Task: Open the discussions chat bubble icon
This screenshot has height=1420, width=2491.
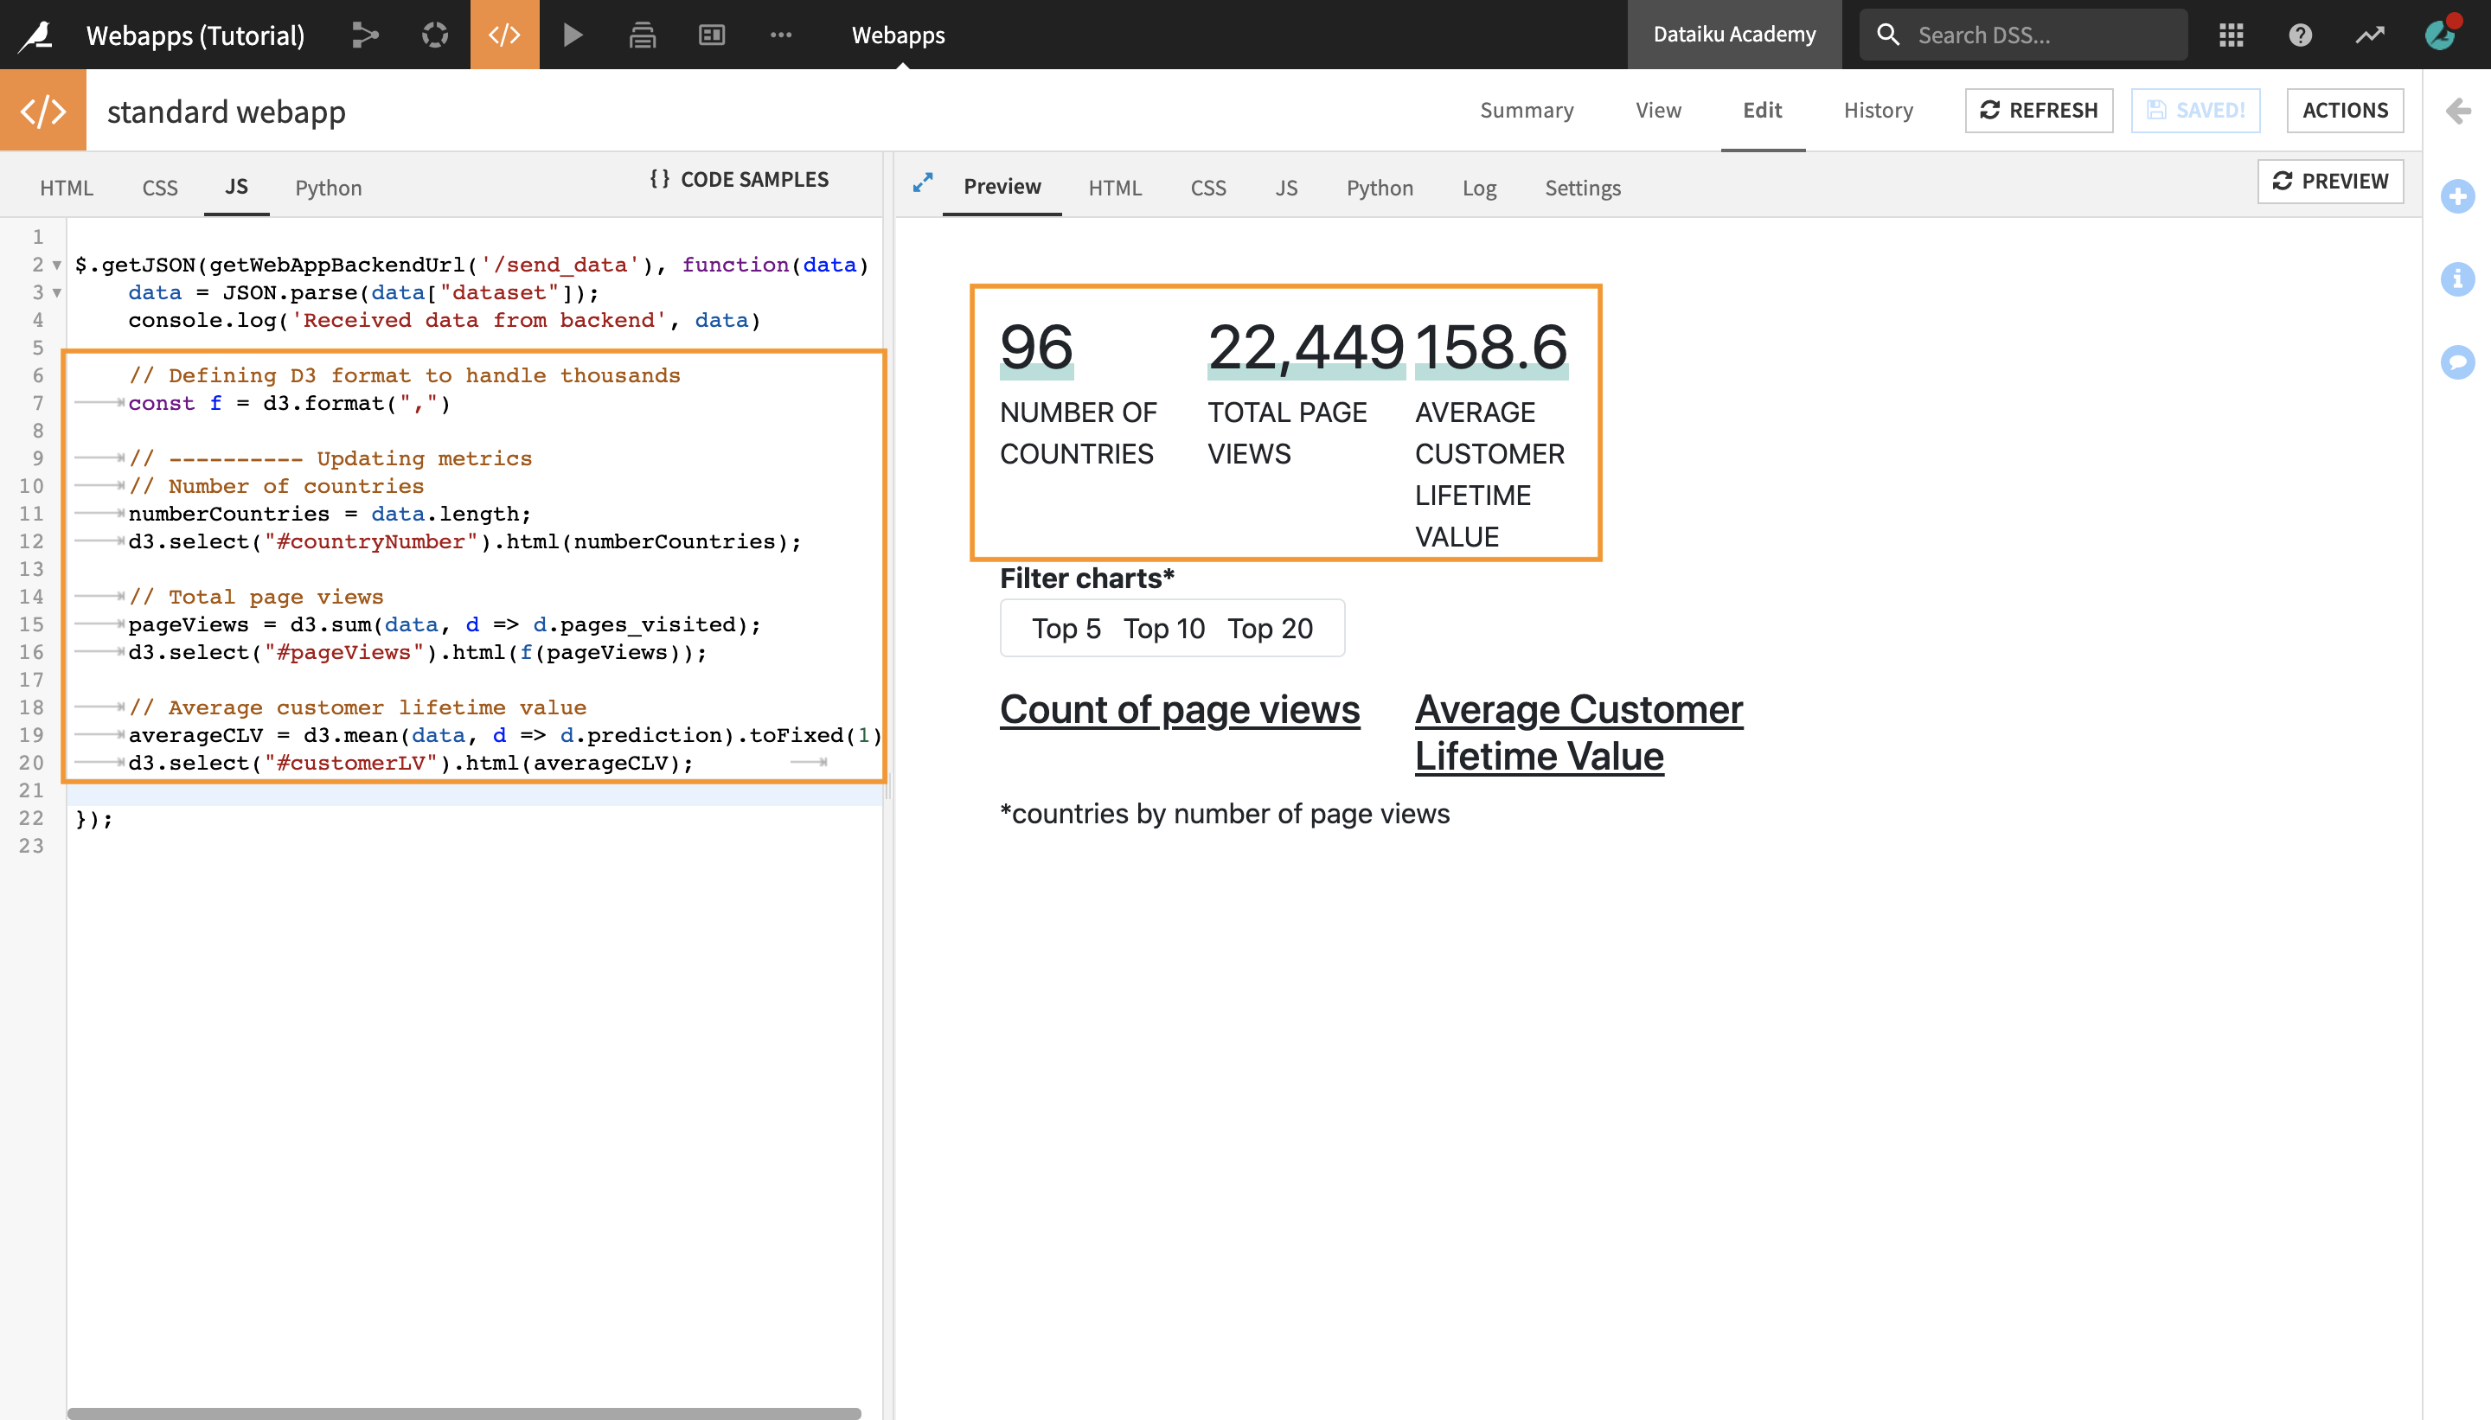Action: click(x=2458, y=361)
